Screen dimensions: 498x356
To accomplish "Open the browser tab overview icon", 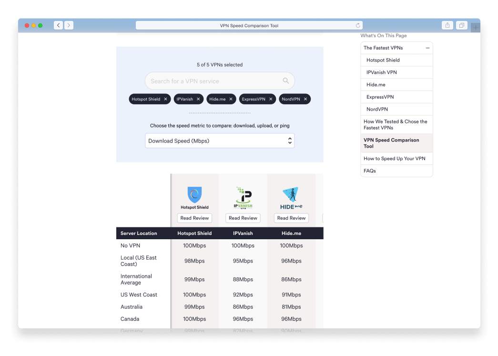I will (461, 25).
